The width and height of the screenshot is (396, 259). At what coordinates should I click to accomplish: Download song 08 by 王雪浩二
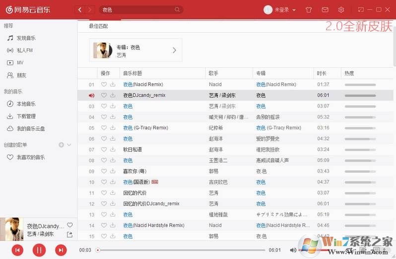click(x=113, y=160)
